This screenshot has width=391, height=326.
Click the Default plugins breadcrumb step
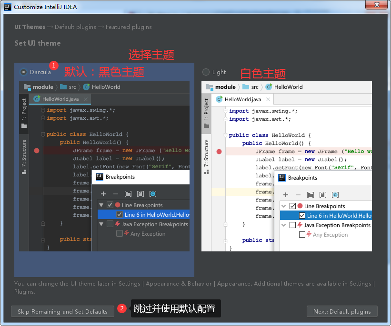coord(75,27)
